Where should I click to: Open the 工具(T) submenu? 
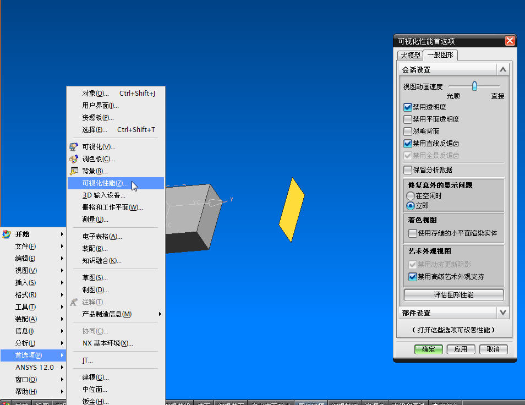point(33,307)
